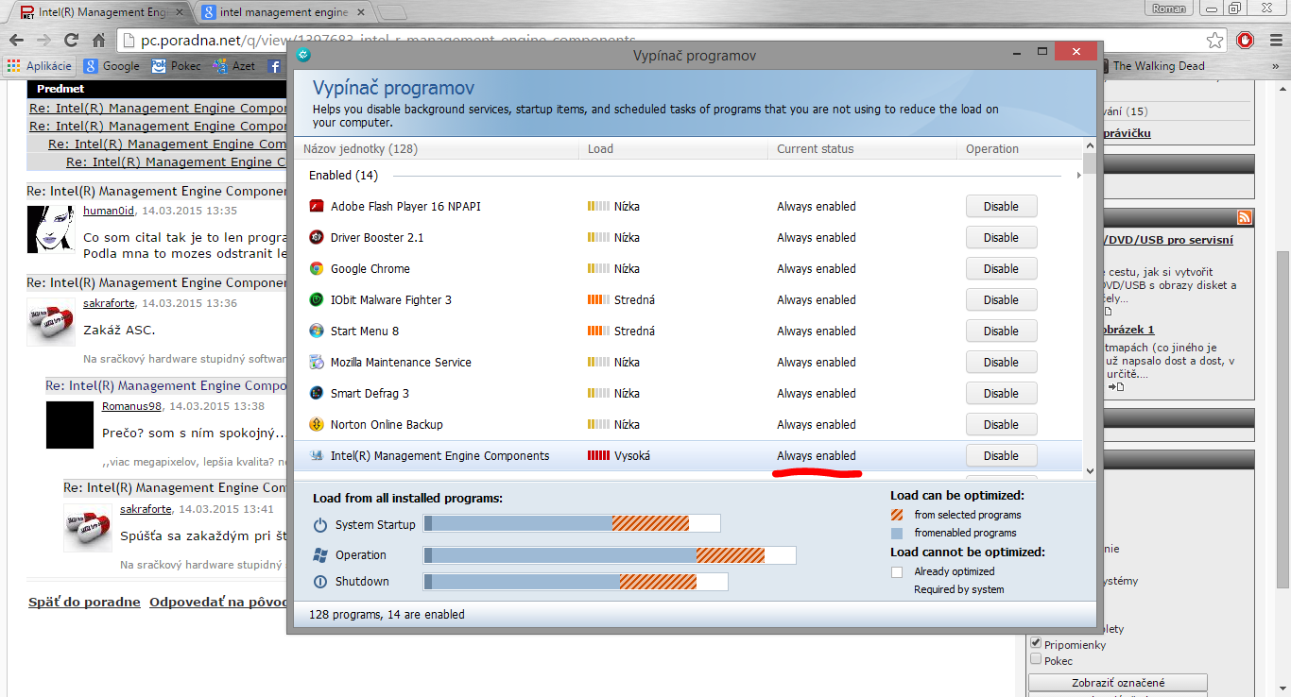Click the human0id avatar image
This screenshot has height=697, width=1291.
51,228
